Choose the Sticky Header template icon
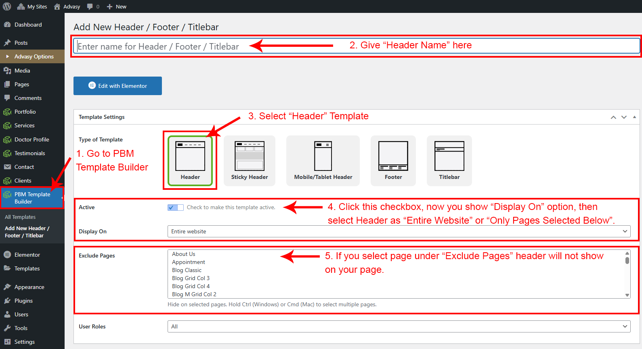 [250, 160]
